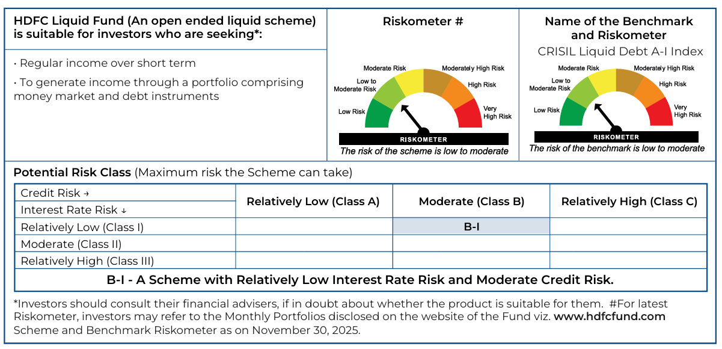Viewport: 722px width, 349px height.
Task: Click the Moderate (Class B) column header
Action: (x=471, y=202)
